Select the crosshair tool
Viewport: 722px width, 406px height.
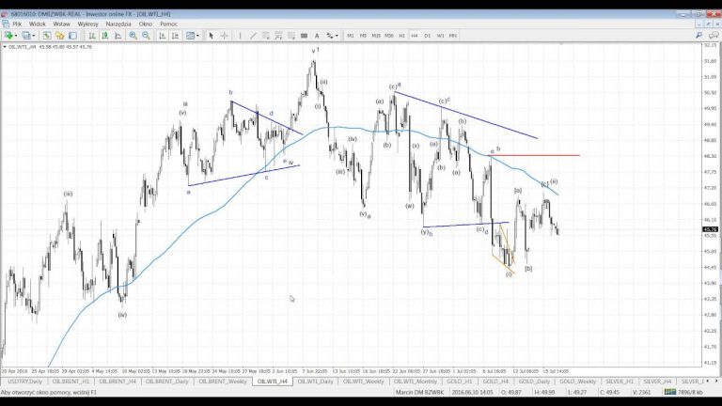(x=225, y=36)
